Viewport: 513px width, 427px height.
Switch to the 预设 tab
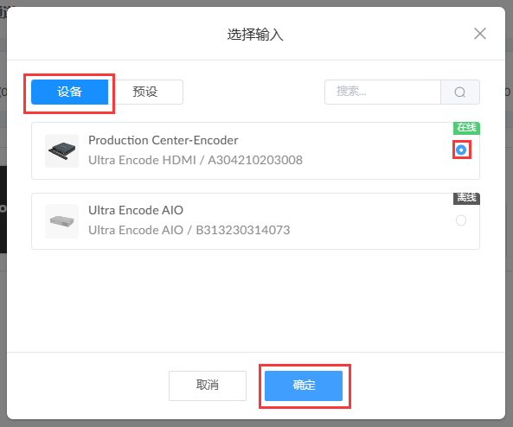pos(145,92)
